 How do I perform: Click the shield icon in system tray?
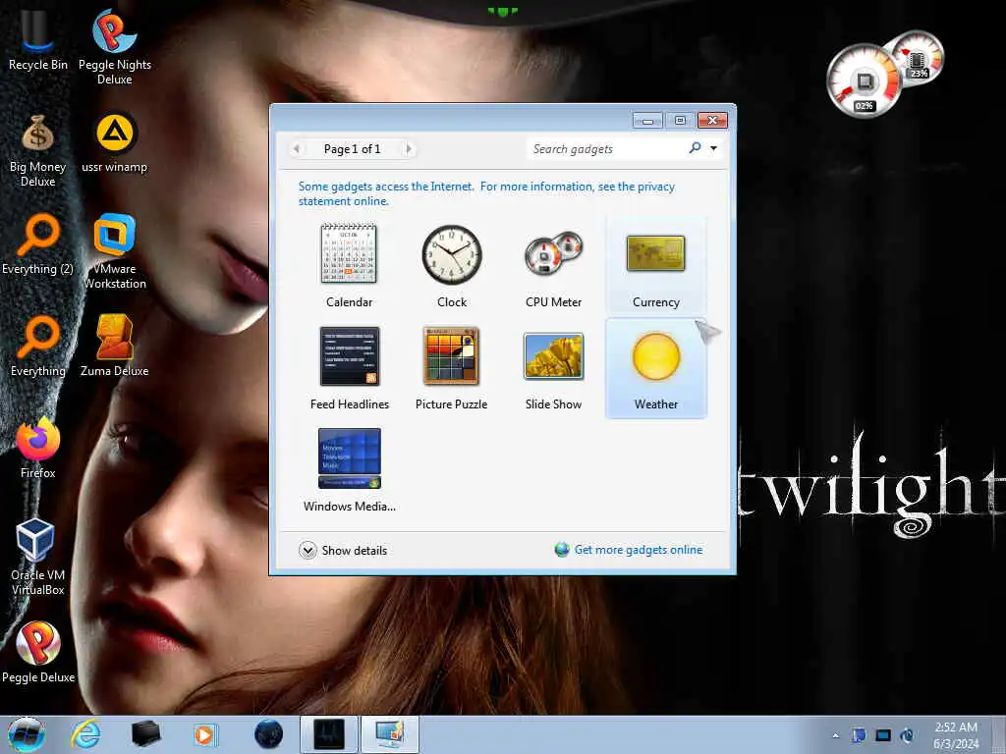pyautogui.click(x=859, y=735)
